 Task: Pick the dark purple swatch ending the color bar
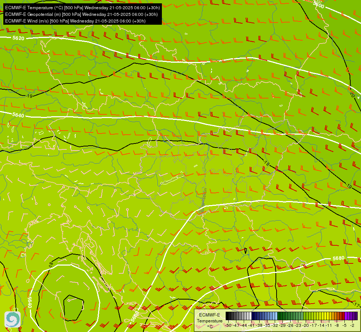(x=356, y=316)
